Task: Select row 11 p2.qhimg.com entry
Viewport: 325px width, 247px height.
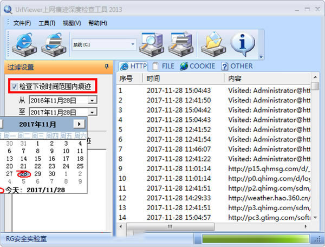Action: coord(214,188)
